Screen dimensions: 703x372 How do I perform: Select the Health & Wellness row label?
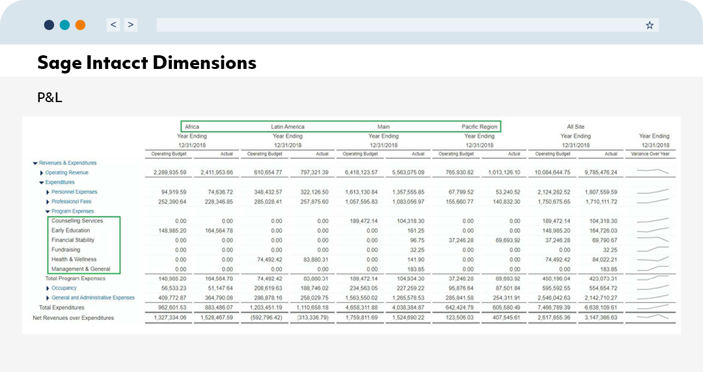[74, 259]
